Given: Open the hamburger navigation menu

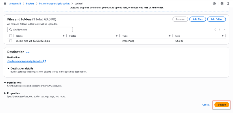Looking at the screenshot, I should pyautogui.click(x=5, y=4).
